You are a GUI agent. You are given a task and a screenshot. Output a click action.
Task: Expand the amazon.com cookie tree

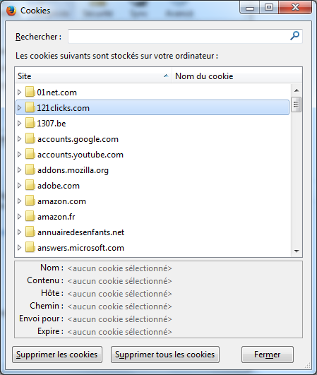point(19,201)
